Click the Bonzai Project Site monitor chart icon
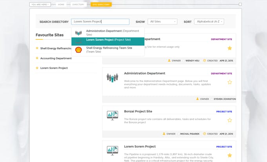 (x=113, y=116)
